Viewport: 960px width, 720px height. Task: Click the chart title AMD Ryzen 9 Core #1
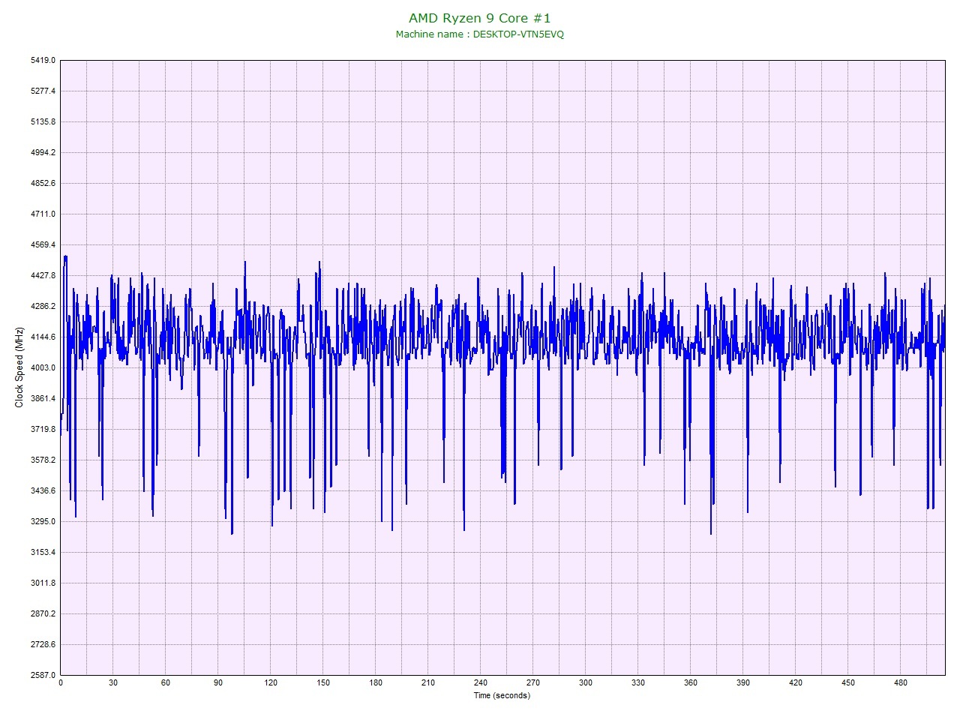[479, 18]
